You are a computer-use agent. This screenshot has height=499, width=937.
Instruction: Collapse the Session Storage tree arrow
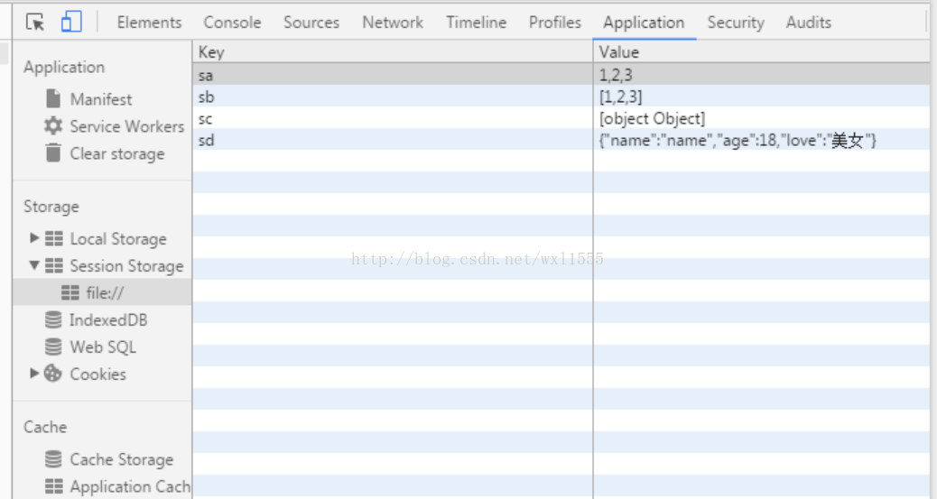34,264
